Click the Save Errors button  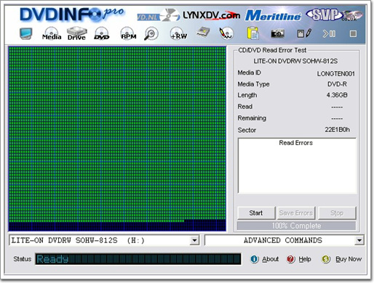tap(296, 213)
